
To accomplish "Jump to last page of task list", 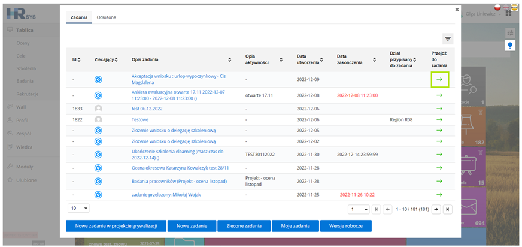I will click(447, 209).
